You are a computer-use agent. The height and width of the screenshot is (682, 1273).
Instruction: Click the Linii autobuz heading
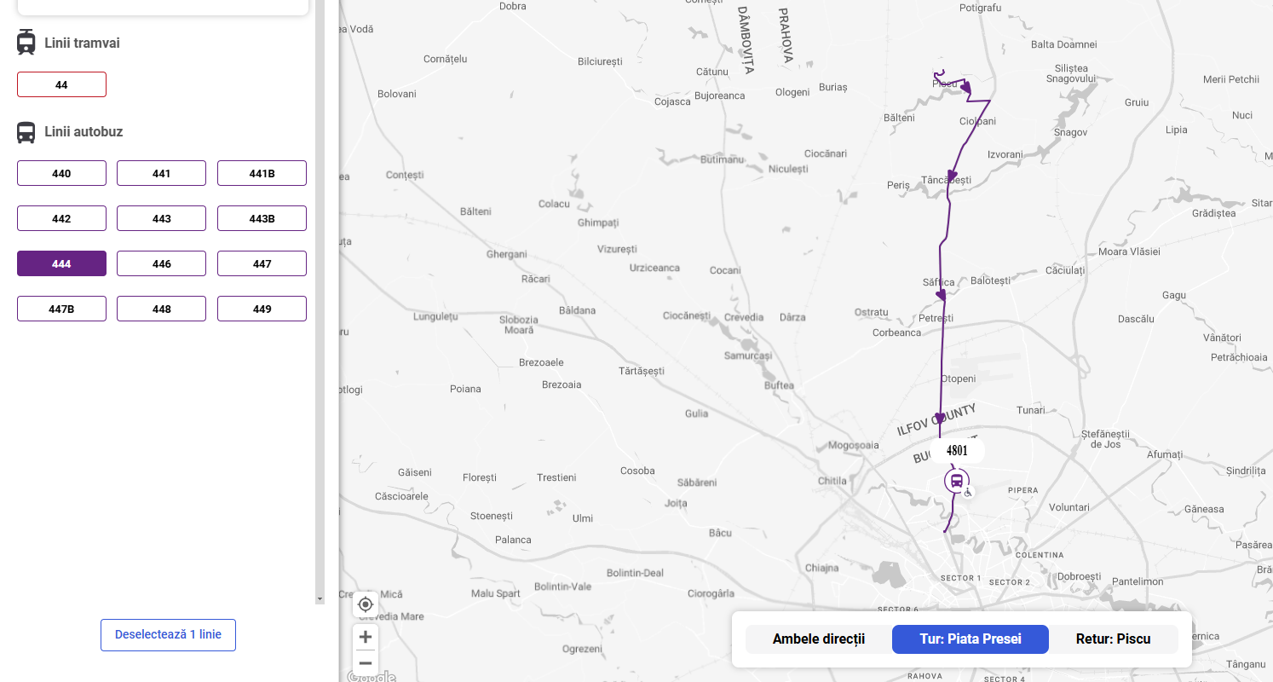pos(84,132)
